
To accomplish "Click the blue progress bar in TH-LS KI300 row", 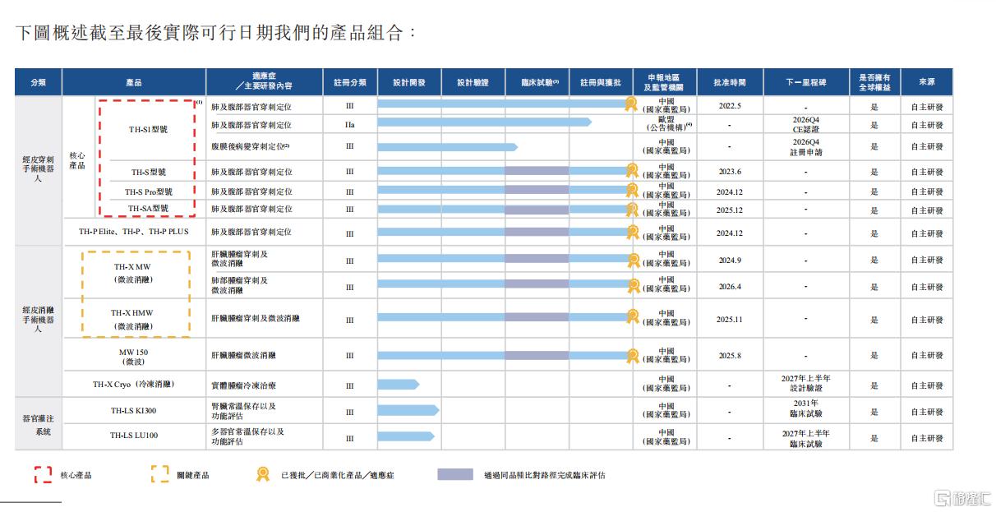I will tap(408, 410).
